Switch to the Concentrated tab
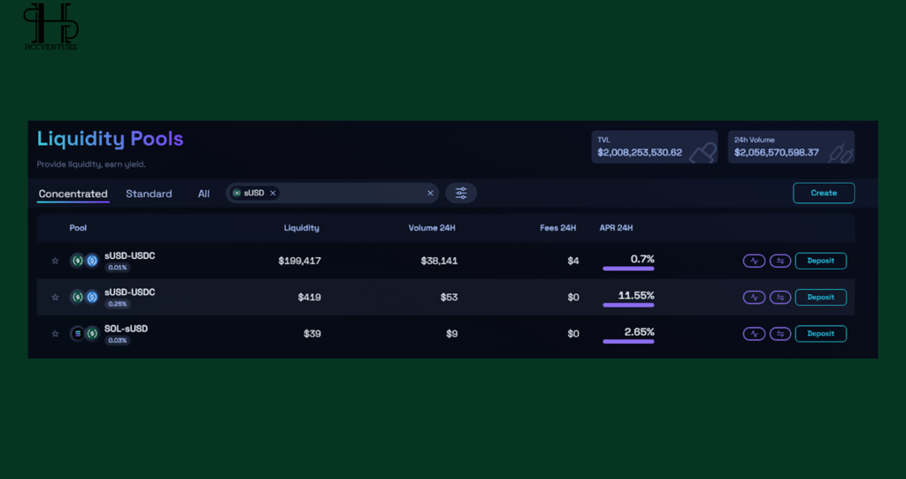Viewport: 906px width, 479px height. click(73, 194)
